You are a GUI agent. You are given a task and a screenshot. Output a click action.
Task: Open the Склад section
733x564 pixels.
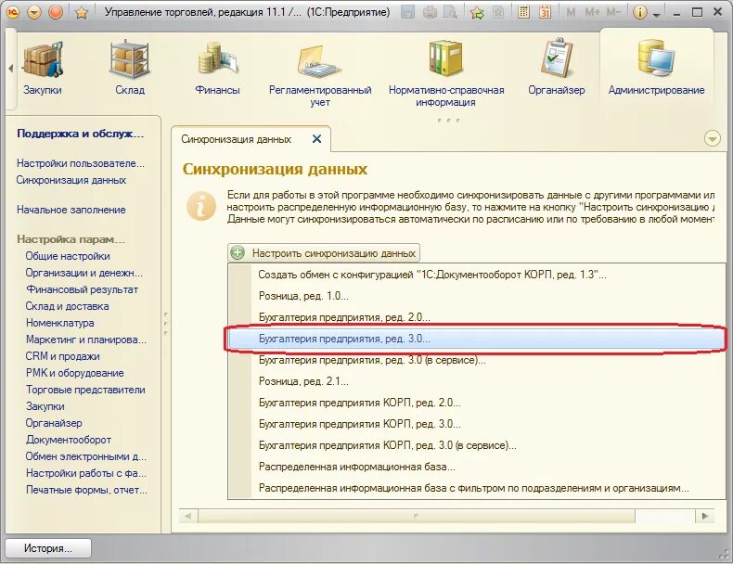pos(130,68)
